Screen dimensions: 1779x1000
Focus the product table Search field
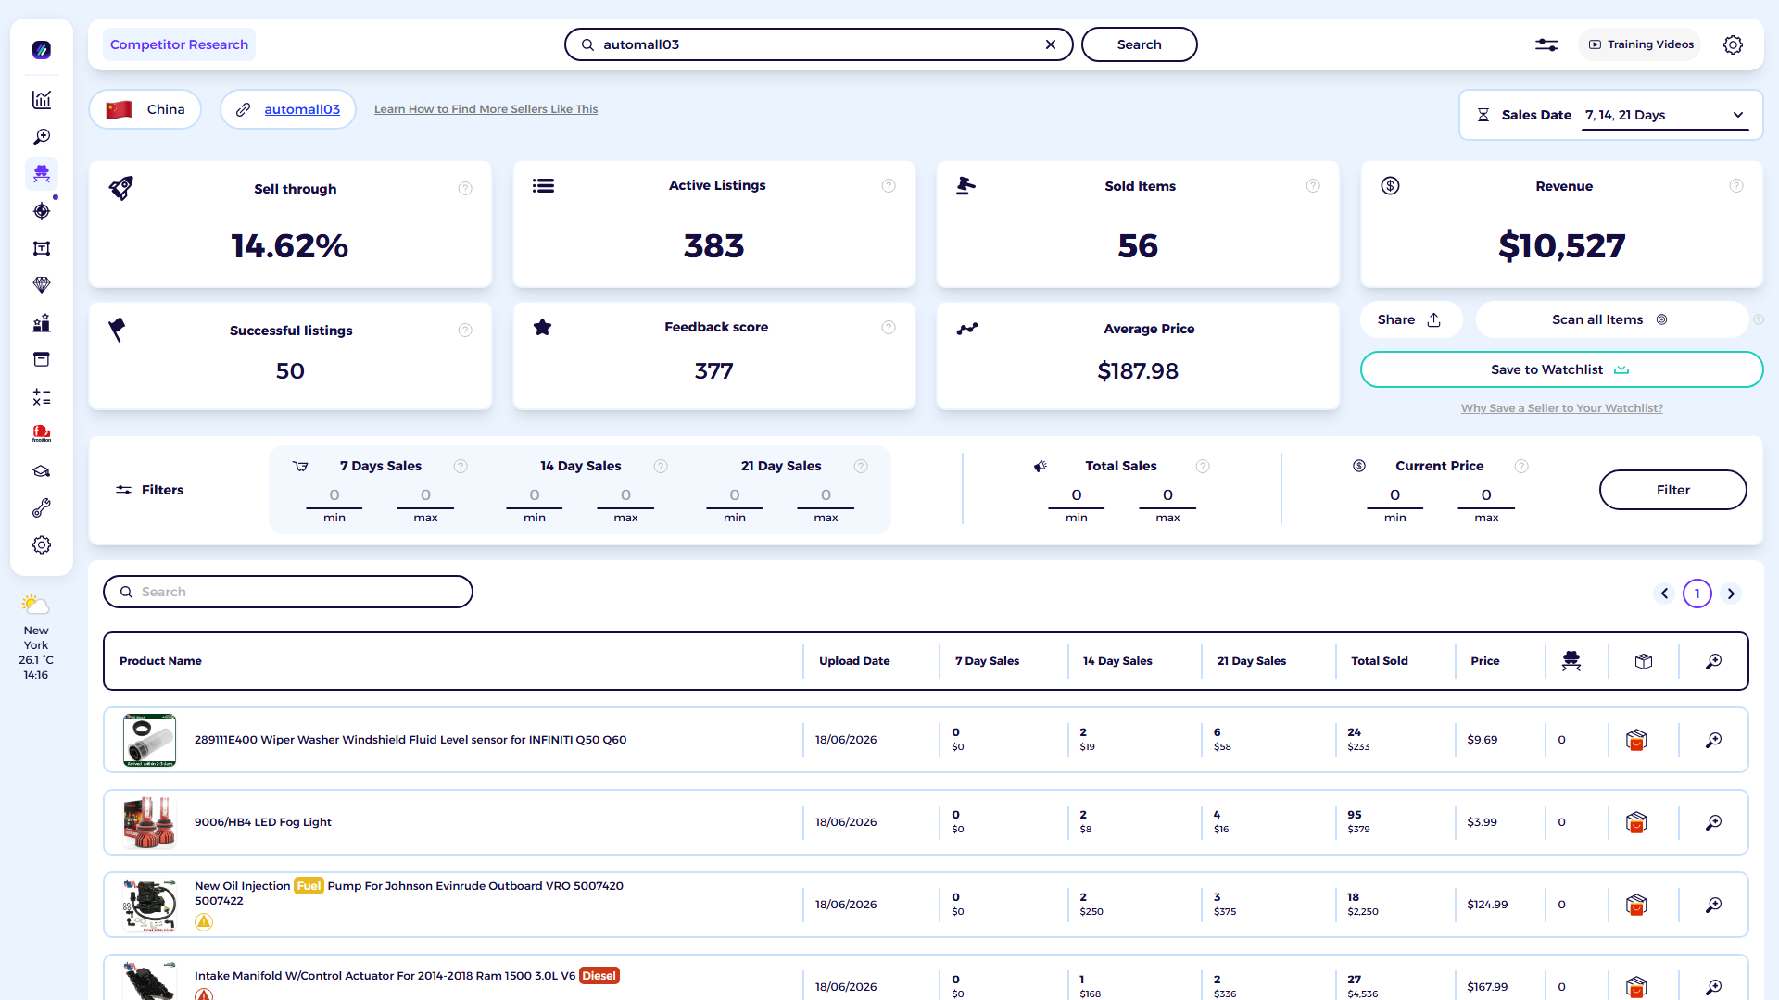pos(288,592)
